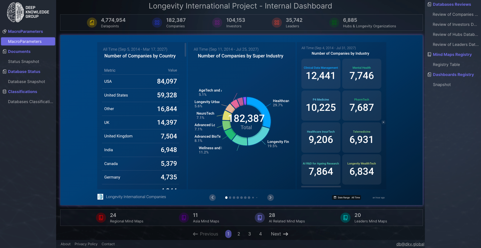Go to previous slide with left carousel arrow

pyautogui.click(x=212, y=198)
